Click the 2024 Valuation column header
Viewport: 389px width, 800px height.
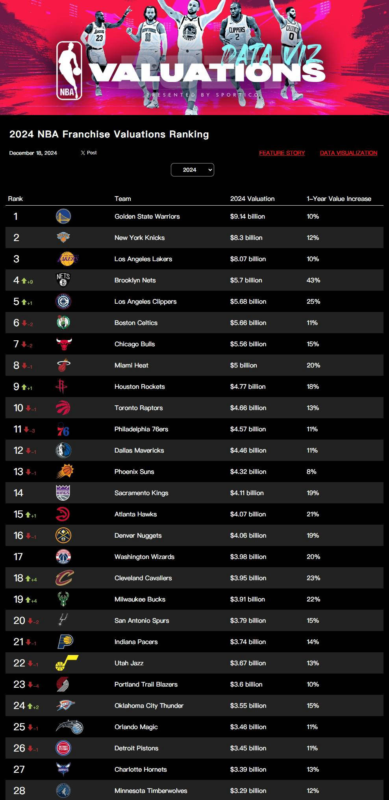[252, 199]
